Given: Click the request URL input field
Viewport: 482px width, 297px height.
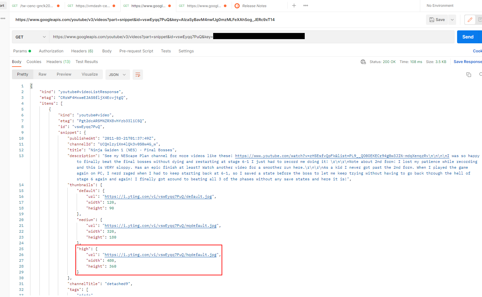Looking at the screenshot, I should 252,37.
